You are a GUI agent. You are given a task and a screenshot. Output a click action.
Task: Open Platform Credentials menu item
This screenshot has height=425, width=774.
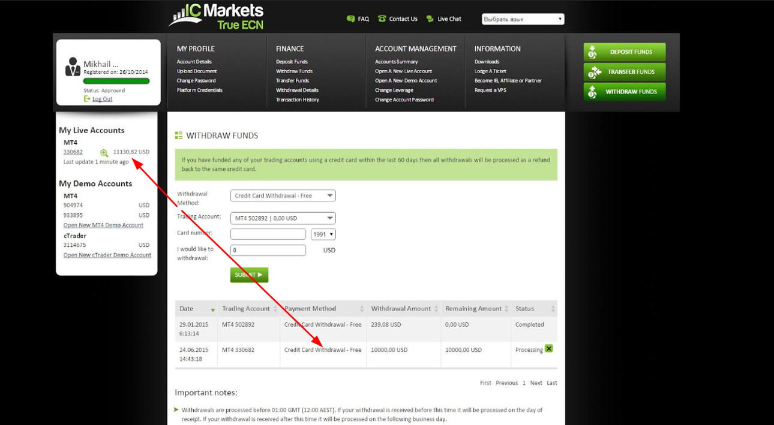(199, 91)
